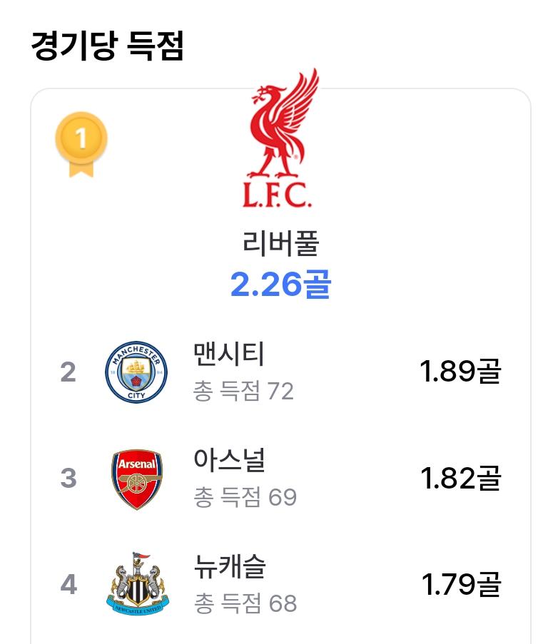Tap the gold first-place medal badge
Screen dimensions: 538x644
click(81, 145)
